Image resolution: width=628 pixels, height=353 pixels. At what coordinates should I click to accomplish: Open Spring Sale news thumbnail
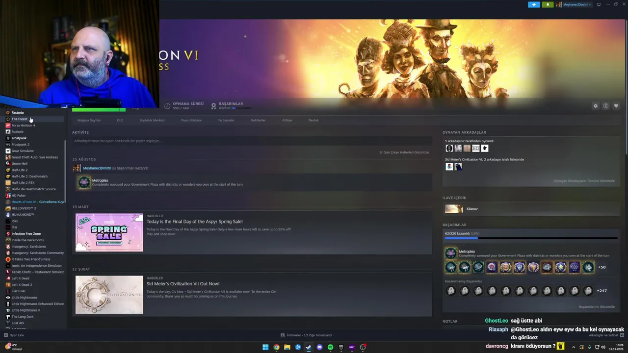(x=109, y=232)
